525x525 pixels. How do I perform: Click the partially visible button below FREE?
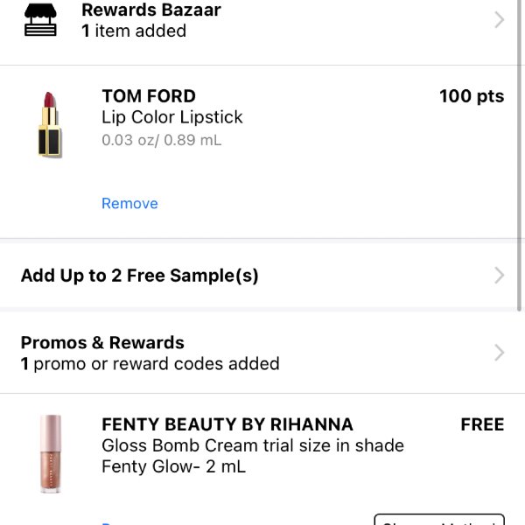(439, 519)
